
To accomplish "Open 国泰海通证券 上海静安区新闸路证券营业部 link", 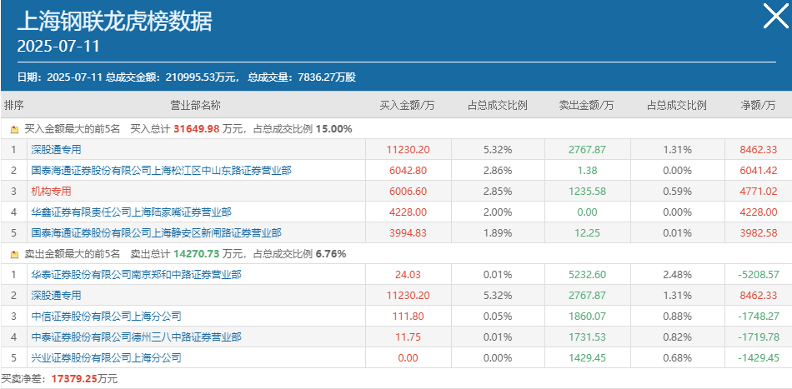I will pos(156,233).
